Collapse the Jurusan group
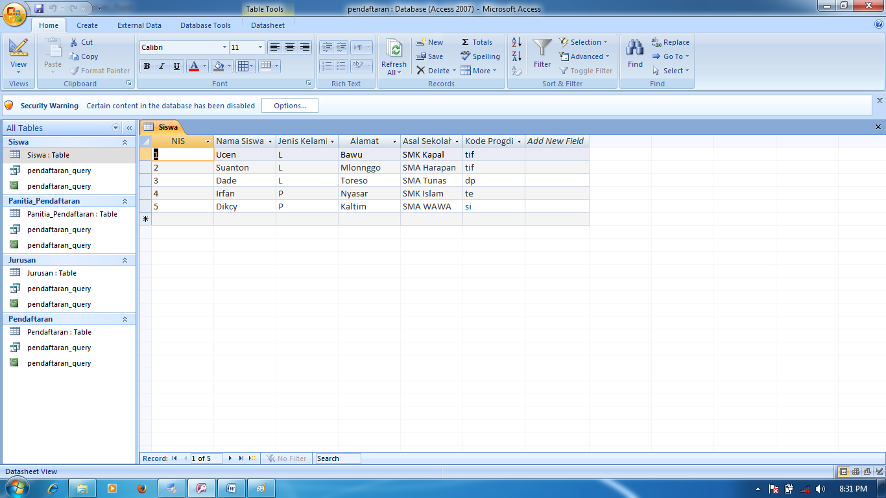This screenshot has width=886, height=498. pyautogui.click(x=125, y=260)
